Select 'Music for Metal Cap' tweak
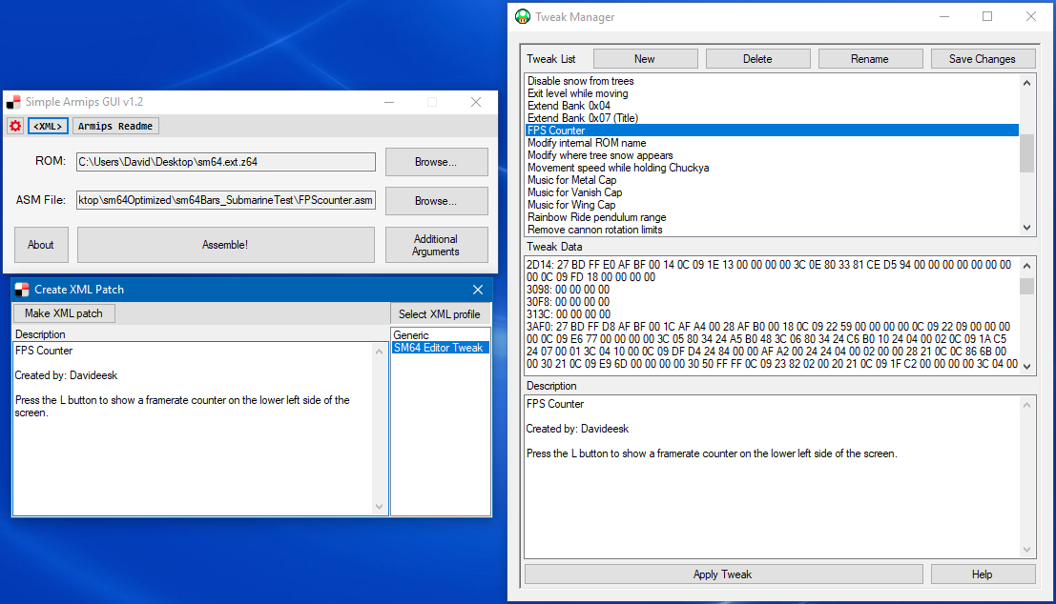 [772, 180]
